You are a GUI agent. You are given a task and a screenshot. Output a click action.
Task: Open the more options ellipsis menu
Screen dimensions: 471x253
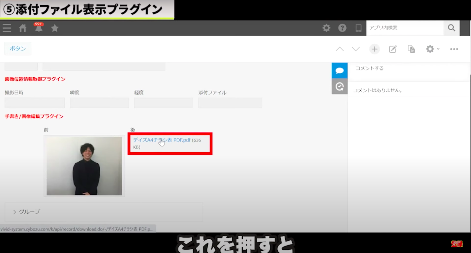click(x=454, y=49)
